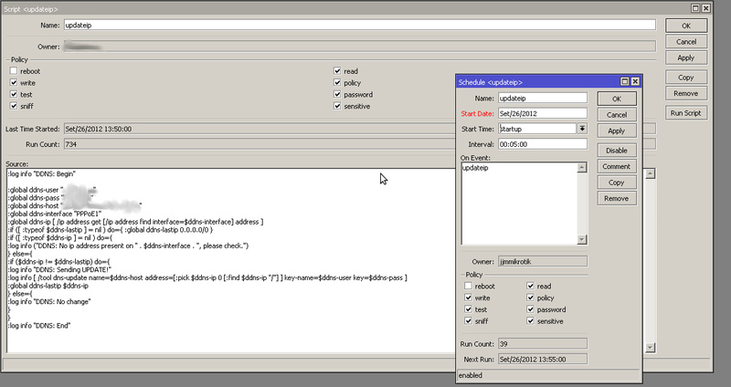Click the Start Date field Set/26/2012
This screenshot has height=387, width=731.
click(543, 113)
